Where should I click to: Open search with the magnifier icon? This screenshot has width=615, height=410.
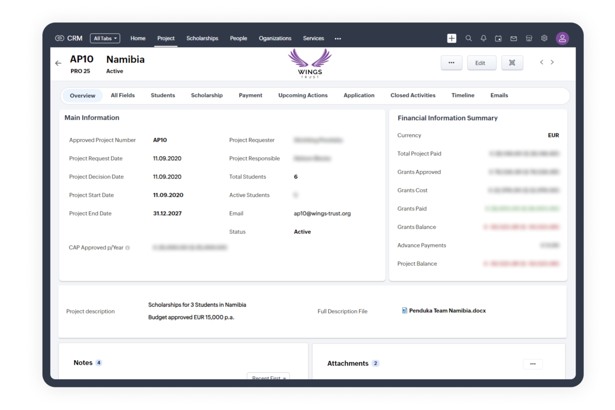coord(468,38)
